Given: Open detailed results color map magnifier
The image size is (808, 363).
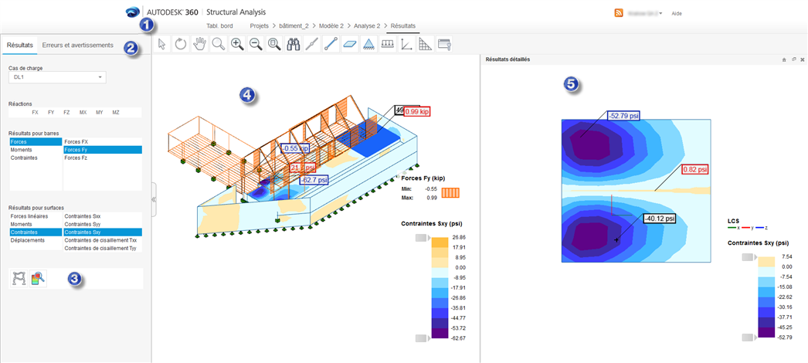Looking at the screenshot, I should 38,279.
